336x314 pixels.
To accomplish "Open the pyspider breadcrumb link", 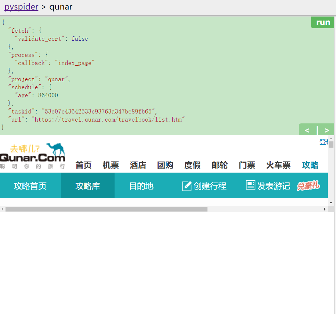I will [x=21, y=7].
